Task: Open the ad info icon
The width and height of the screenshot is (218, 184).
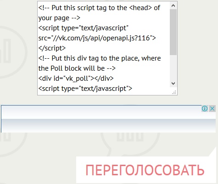Action: 205,109
